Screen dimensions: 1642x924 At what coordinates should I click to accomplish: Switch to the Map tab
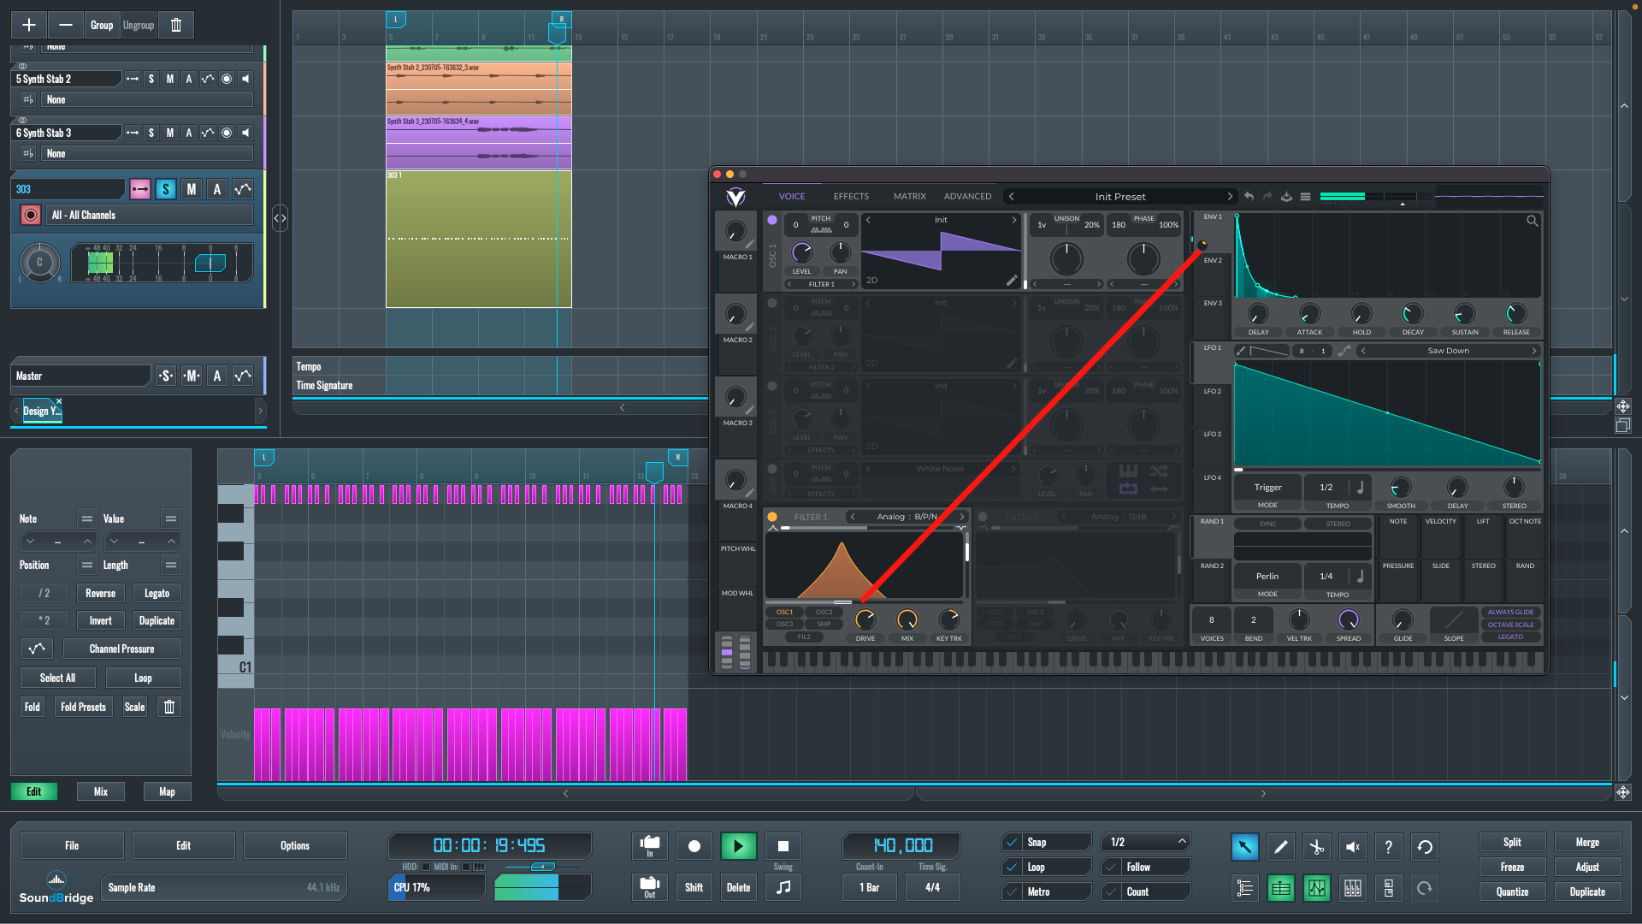pyautogui.click(x=167, y=791)
